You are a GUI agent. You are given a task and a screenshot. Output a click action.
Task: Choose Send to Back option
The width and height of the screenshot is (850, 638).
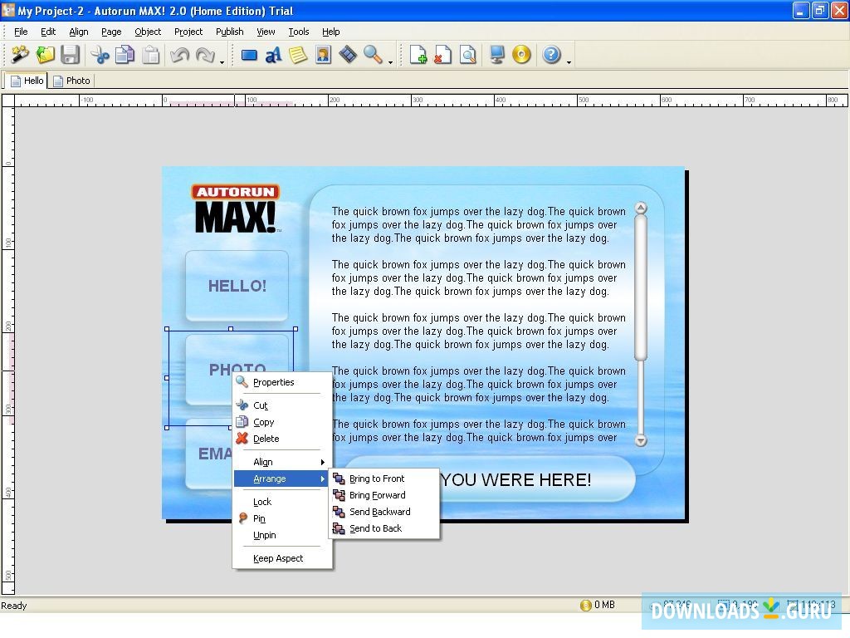(383, 528)
